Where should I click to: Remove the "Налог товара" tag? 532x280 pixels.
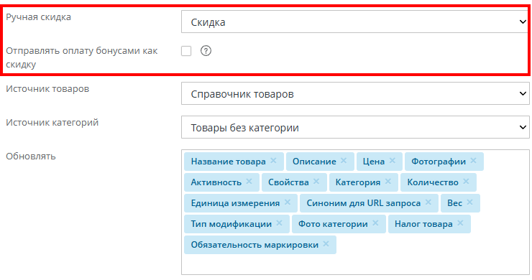coord(460,223)
